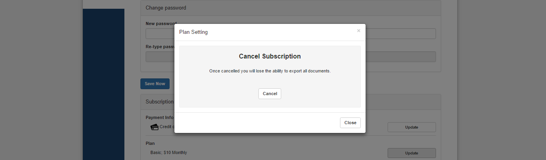Click the Subscription panel header
Viewport: 546px width, 160px height.
pyautogui.click(x=159, y=102)
